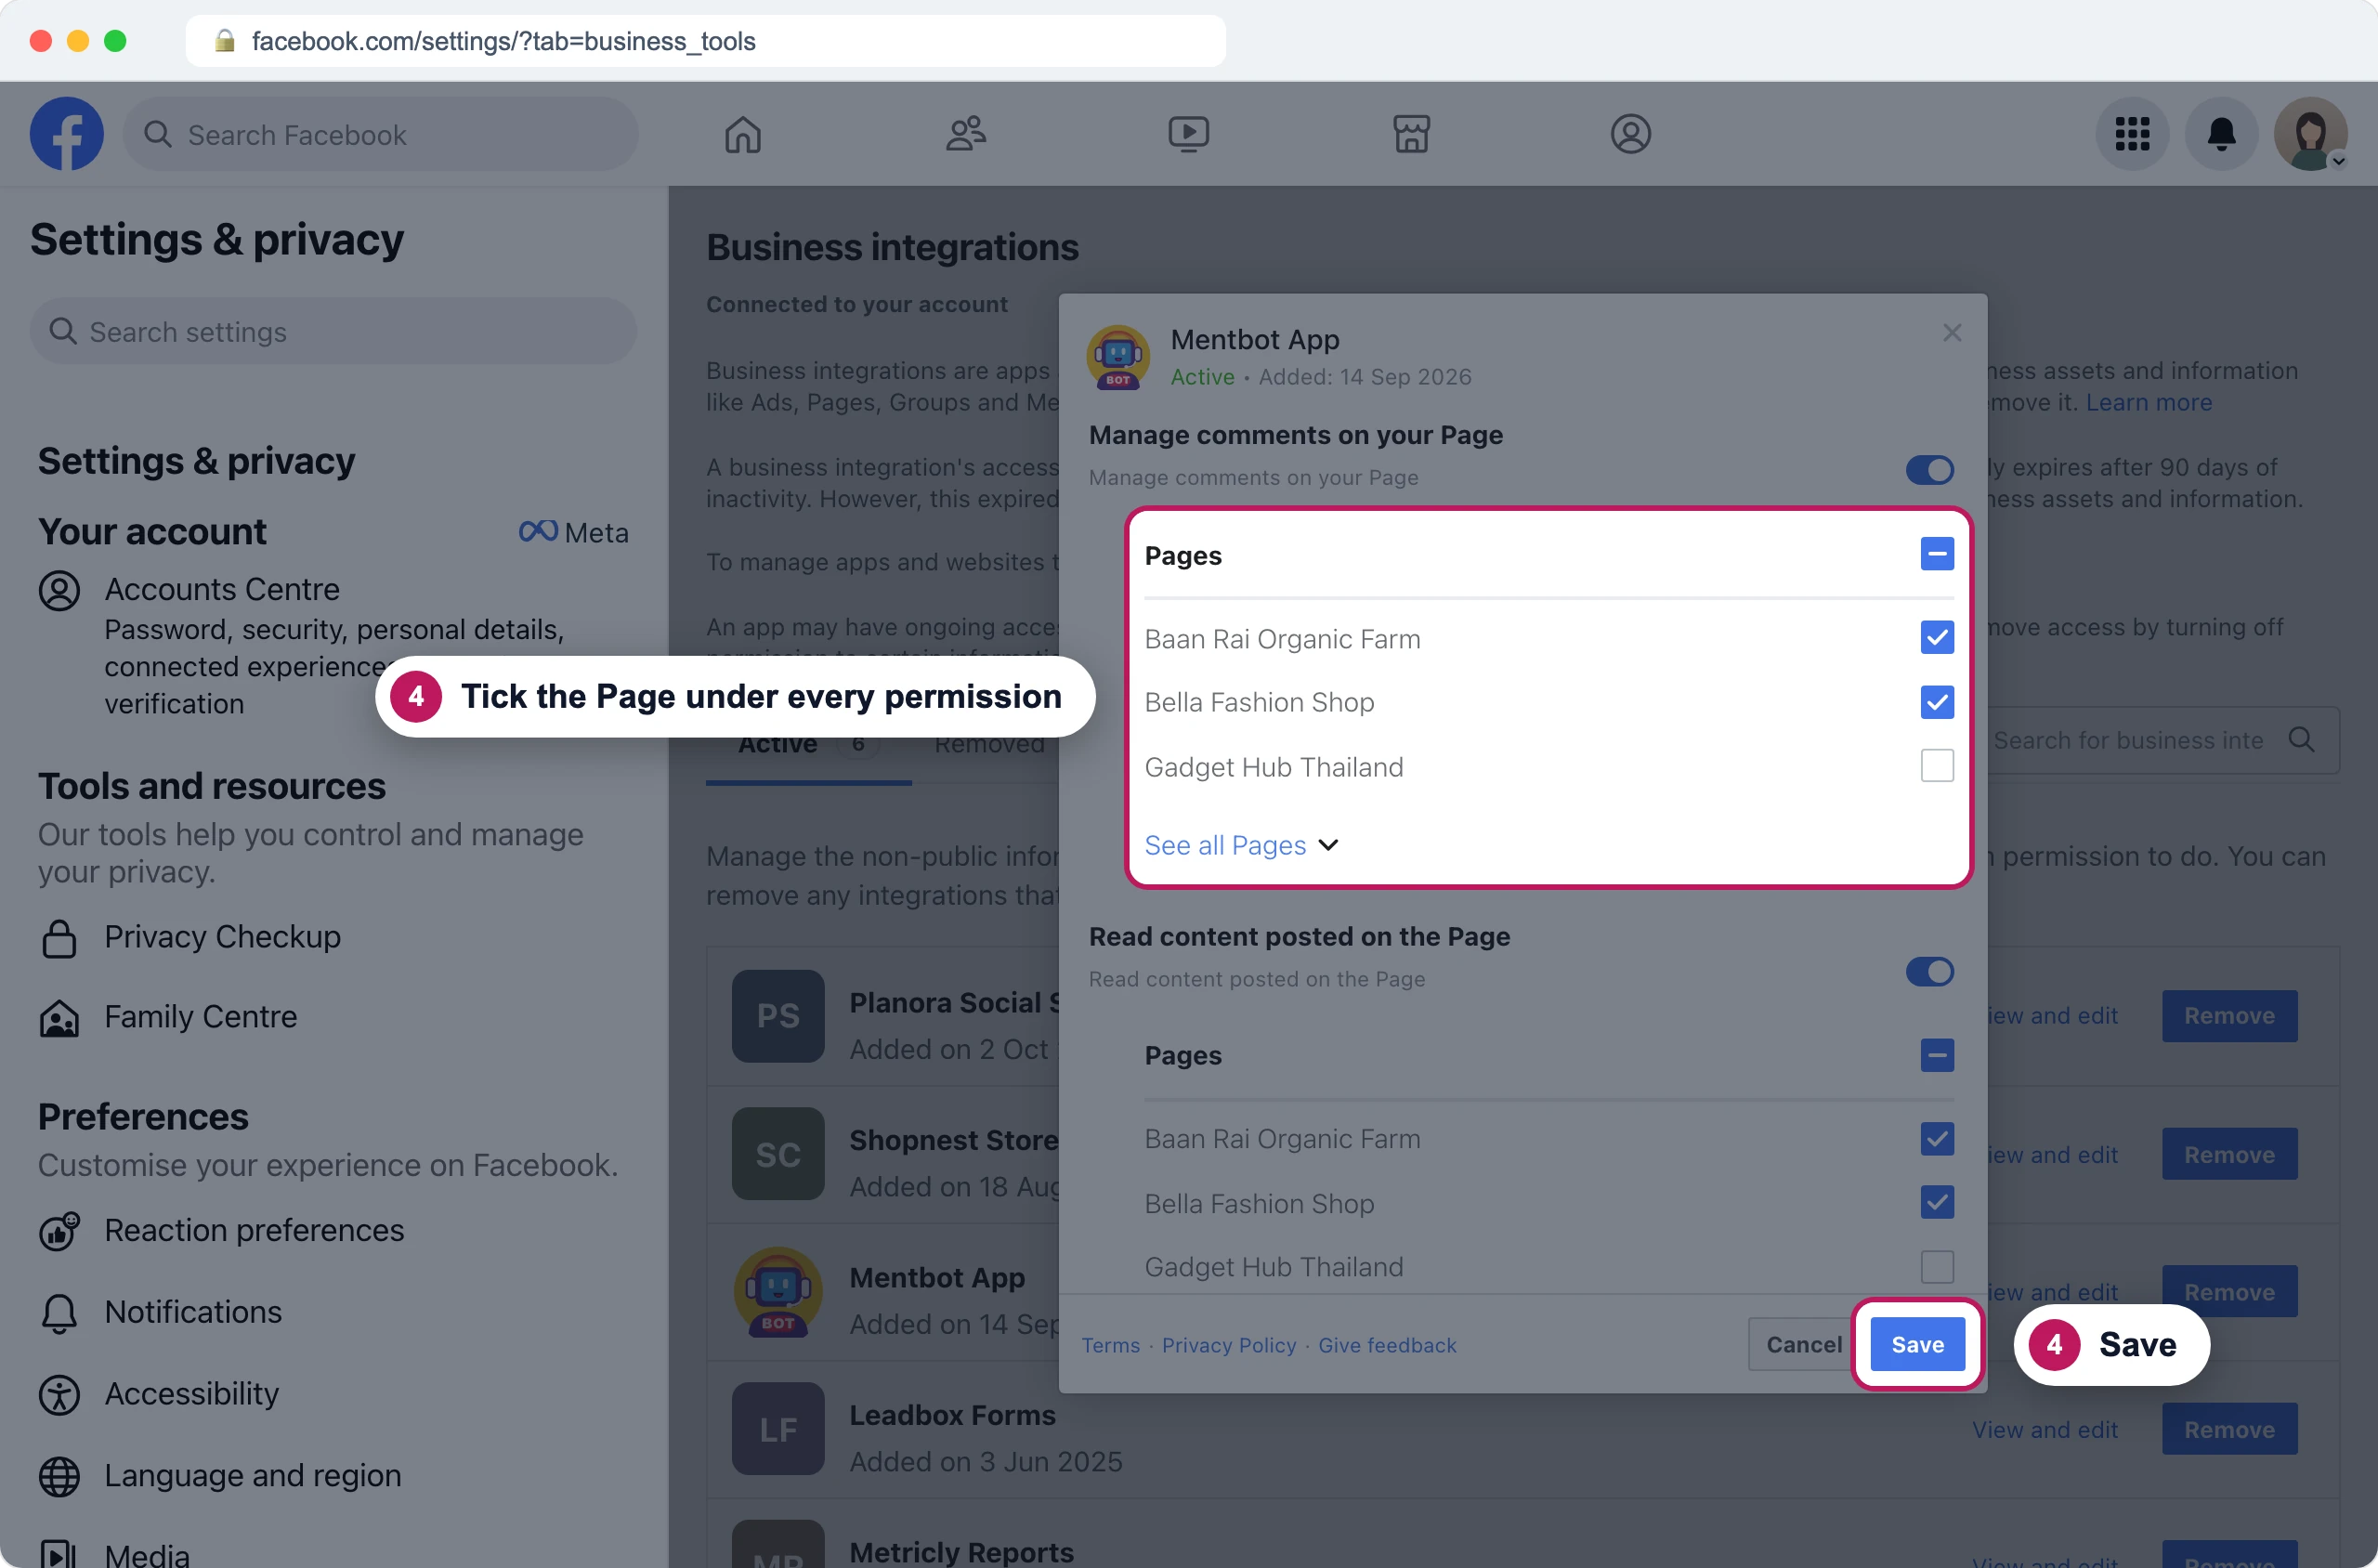Uncheck Baan Rai Organic Farm under Read content
This screenshot has height=1568, width=2378.
(1937, 1139)
